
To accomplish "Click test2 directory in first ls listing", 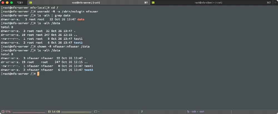I will 78,43.
